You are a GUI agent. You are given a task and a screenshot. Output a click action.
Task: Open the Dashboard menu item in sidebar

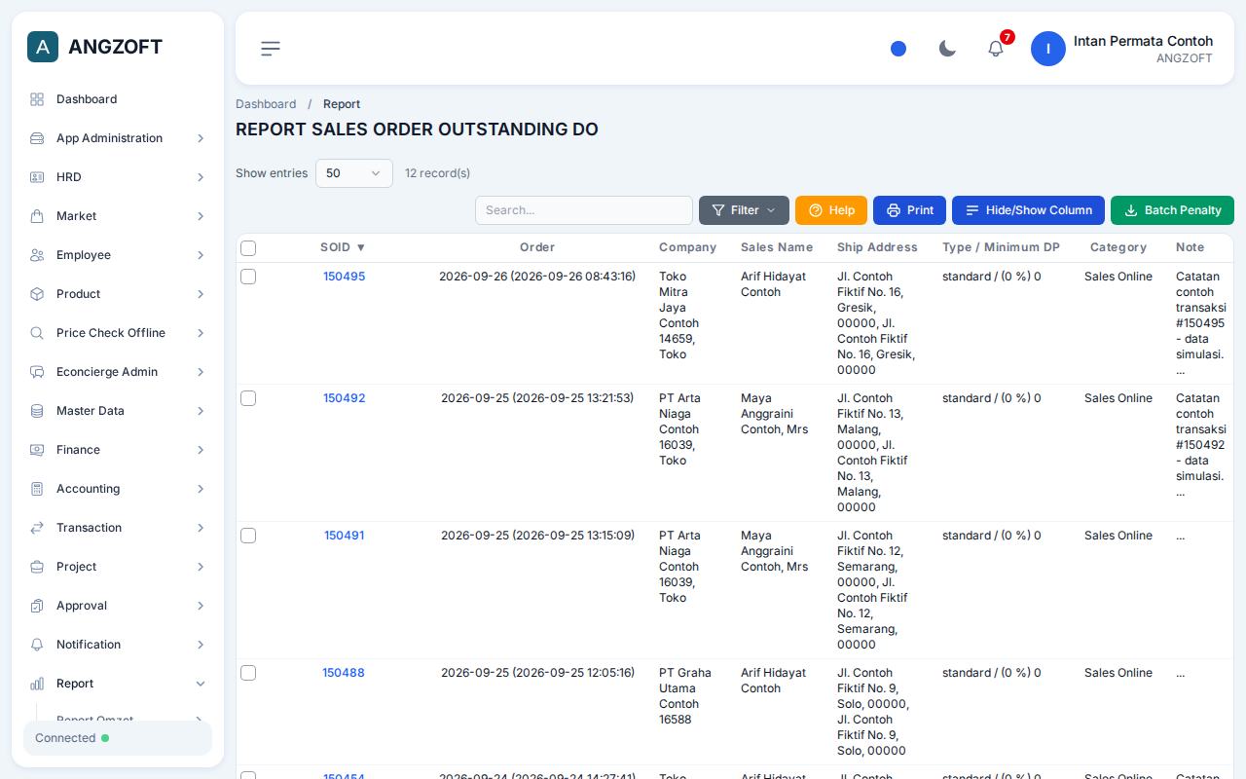tap(118, 99)
